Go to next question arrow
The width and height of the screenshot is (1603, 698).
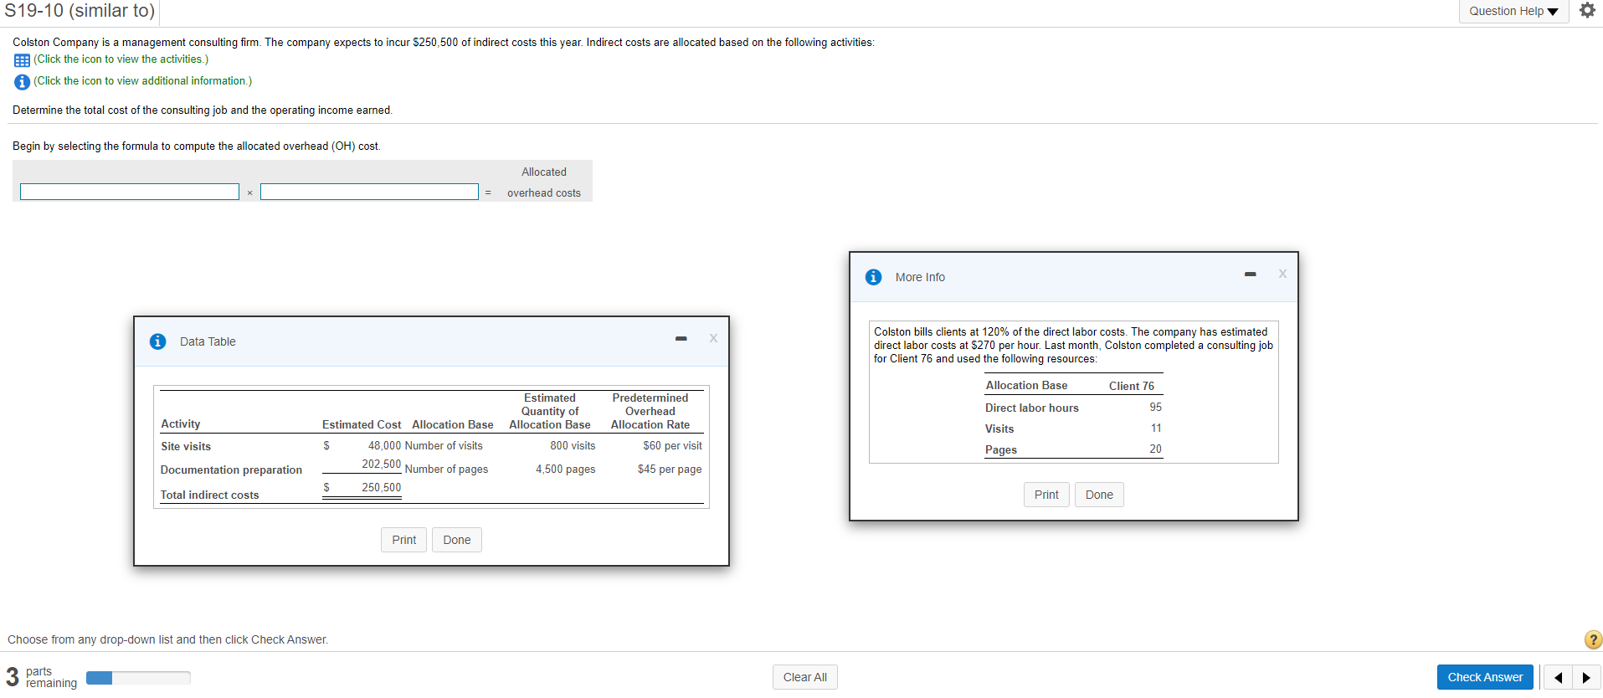click(1586, 677)
